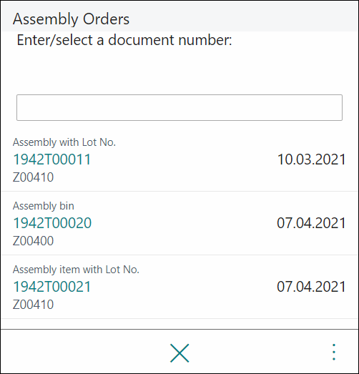Image resolution: width=359 pixels, height=374 pixels.
Task: Click the 10.03.2021 date of first order
Action: pos(312,159)
